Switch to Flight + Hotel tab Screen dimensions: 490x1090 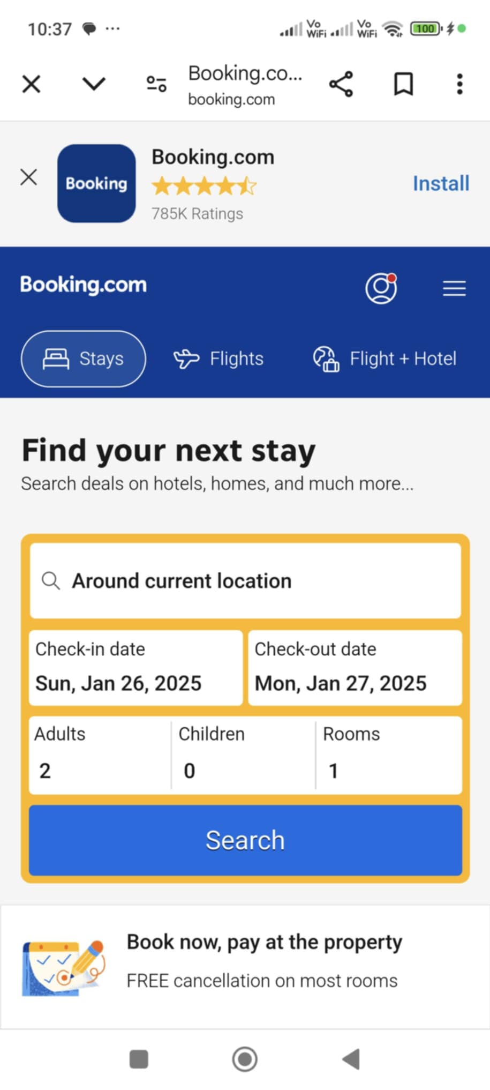(385, 359)
